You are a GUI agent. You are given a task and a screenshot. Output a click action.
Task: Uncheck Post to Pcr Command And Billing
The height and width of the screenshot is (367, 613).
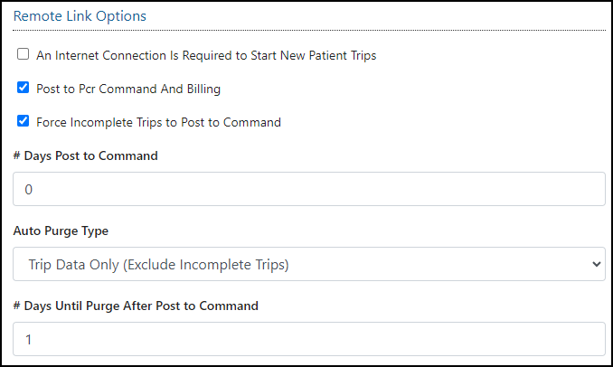pos(24,89)
